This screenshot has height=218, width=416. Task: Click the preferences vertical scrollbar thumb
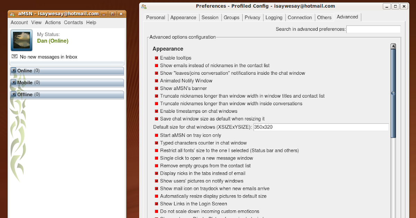[393, 93]
